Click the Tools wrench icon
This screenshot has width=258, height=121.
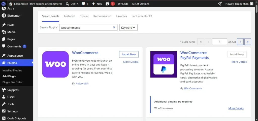pos(4,104)
